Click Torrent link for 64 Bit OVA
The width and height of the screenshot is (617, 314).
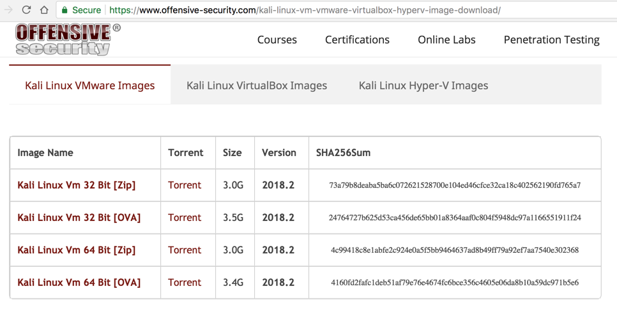(185, 283)
